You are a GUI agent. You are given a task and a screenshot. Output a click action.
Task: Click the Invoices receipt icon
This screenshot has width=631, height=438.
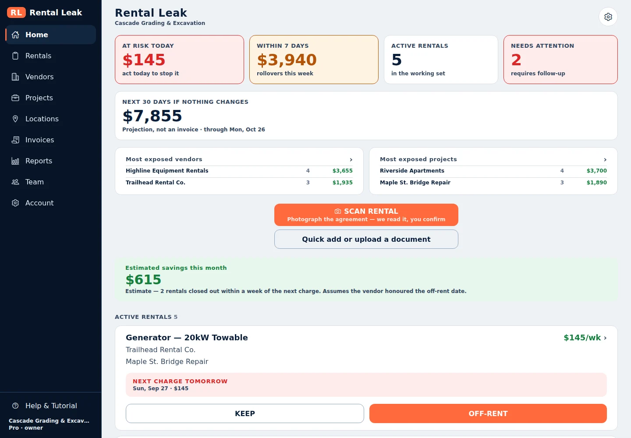tap(15, 140)
